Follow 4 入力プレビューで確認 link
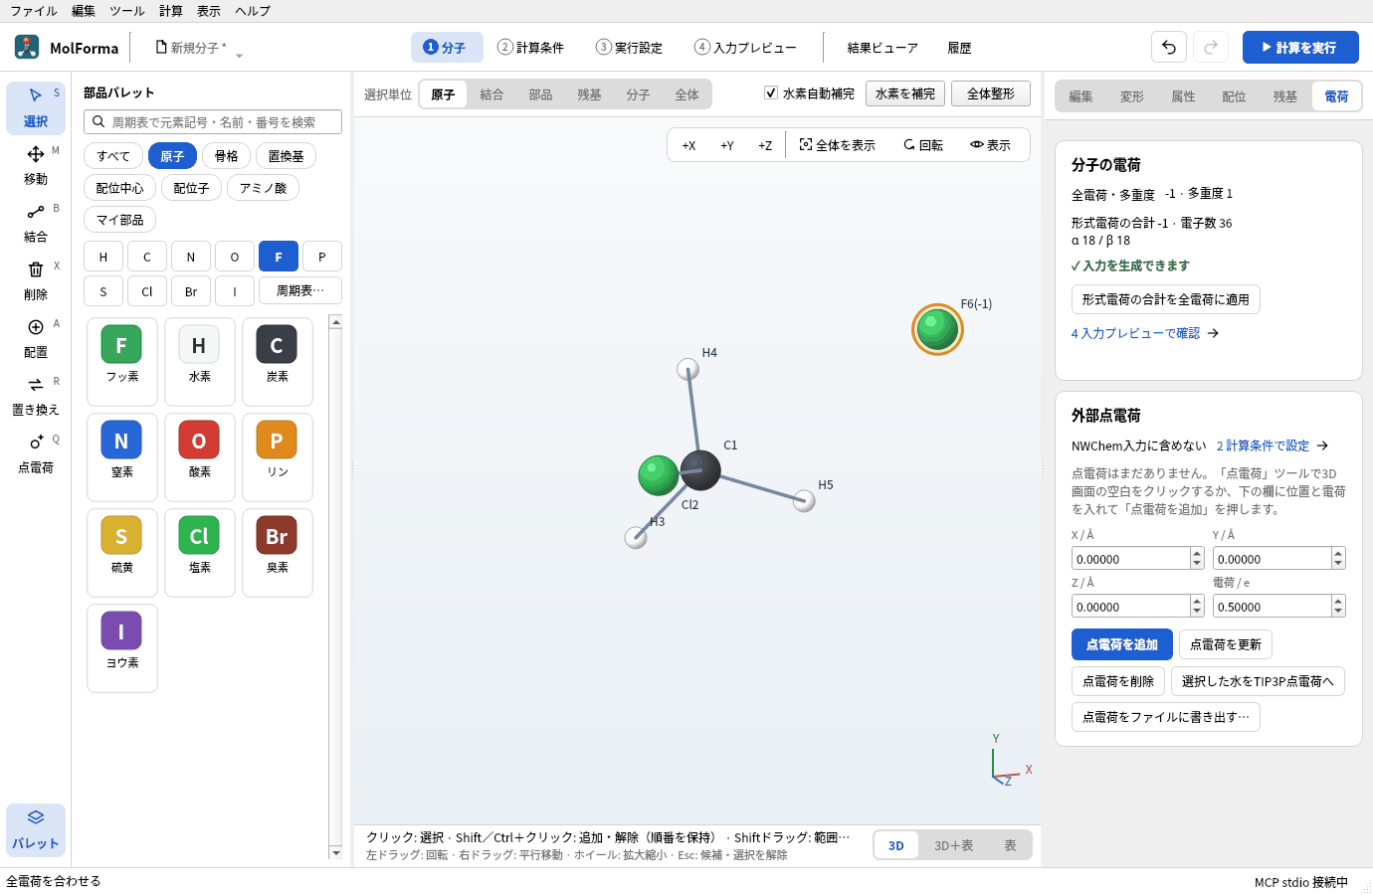 pos(1145,333)
